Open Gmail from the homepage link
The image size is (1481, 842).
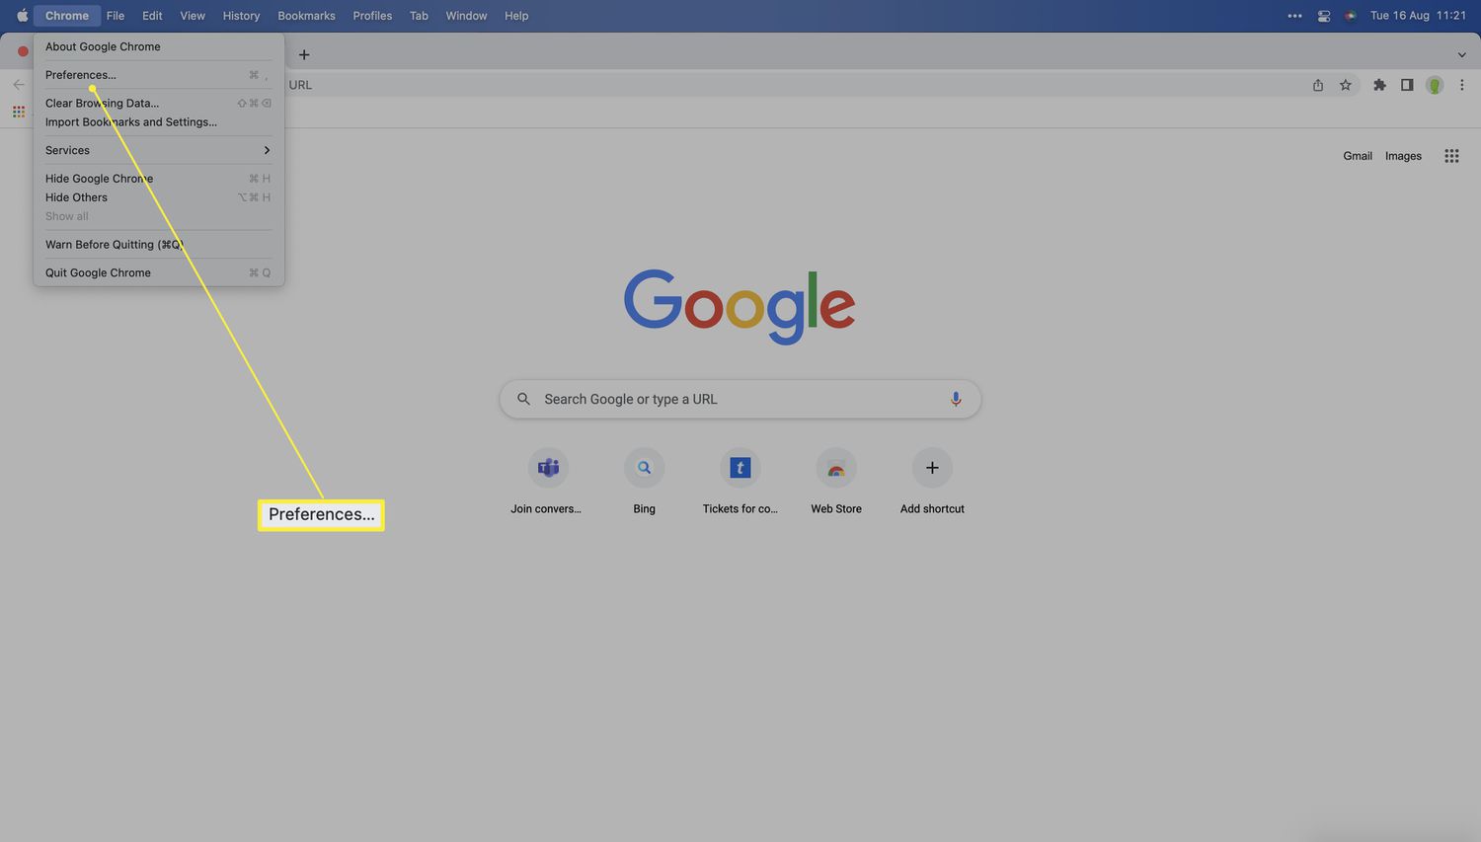(x=1357, y=156)
